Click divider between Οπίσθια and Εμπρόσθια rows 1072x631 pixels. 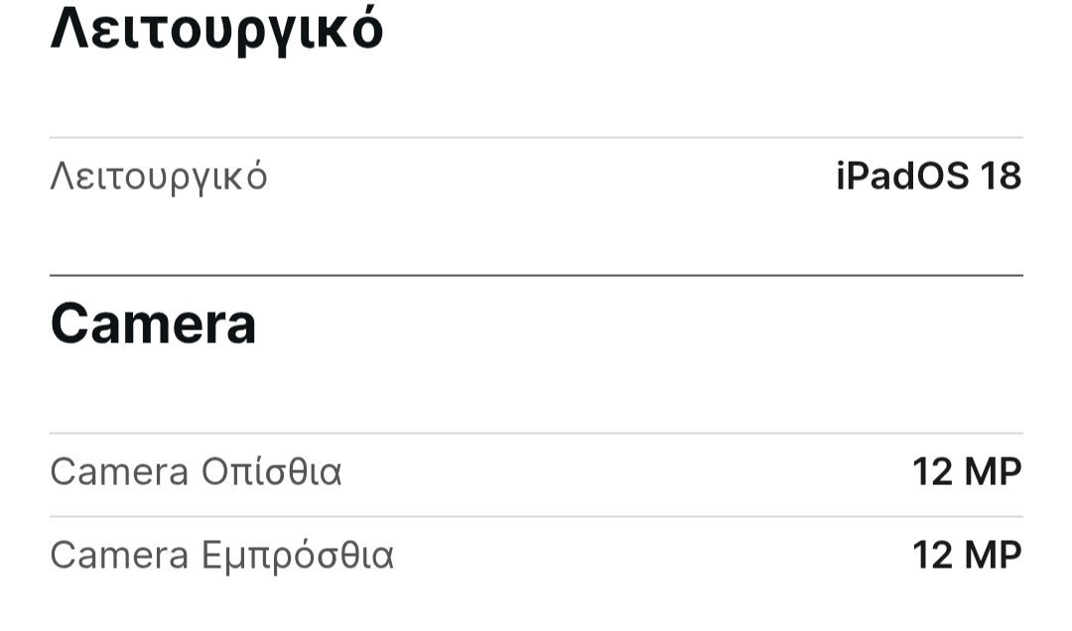tap(536, 516)
